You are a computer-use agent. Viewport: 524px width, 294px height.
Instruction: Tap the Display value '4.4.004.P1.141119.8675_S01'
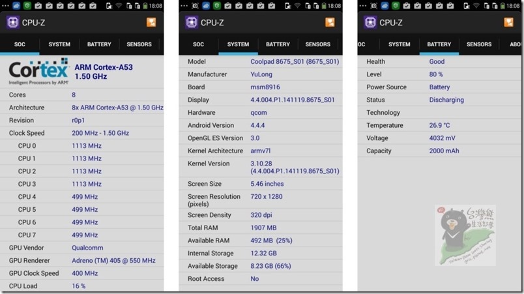point(293,100)
